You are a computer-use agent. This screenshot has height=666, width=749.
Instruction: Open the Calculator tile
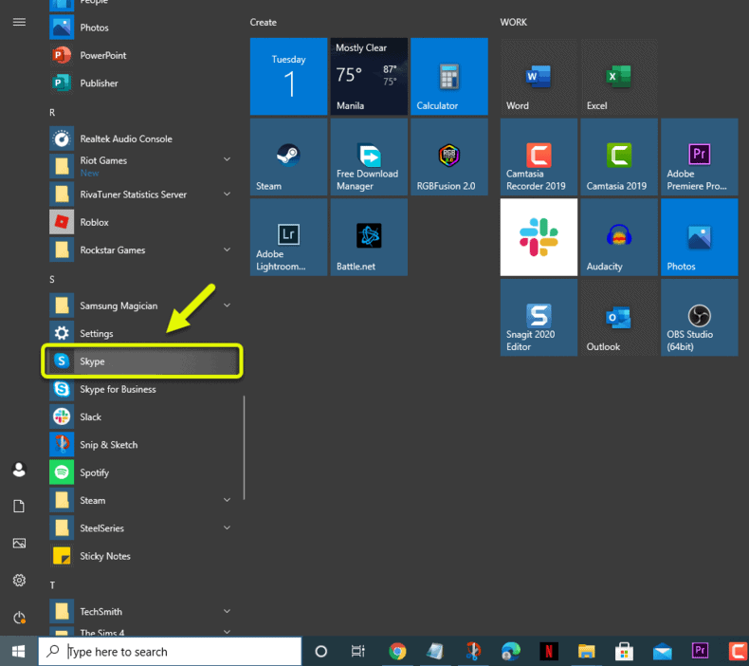point(449,77)
